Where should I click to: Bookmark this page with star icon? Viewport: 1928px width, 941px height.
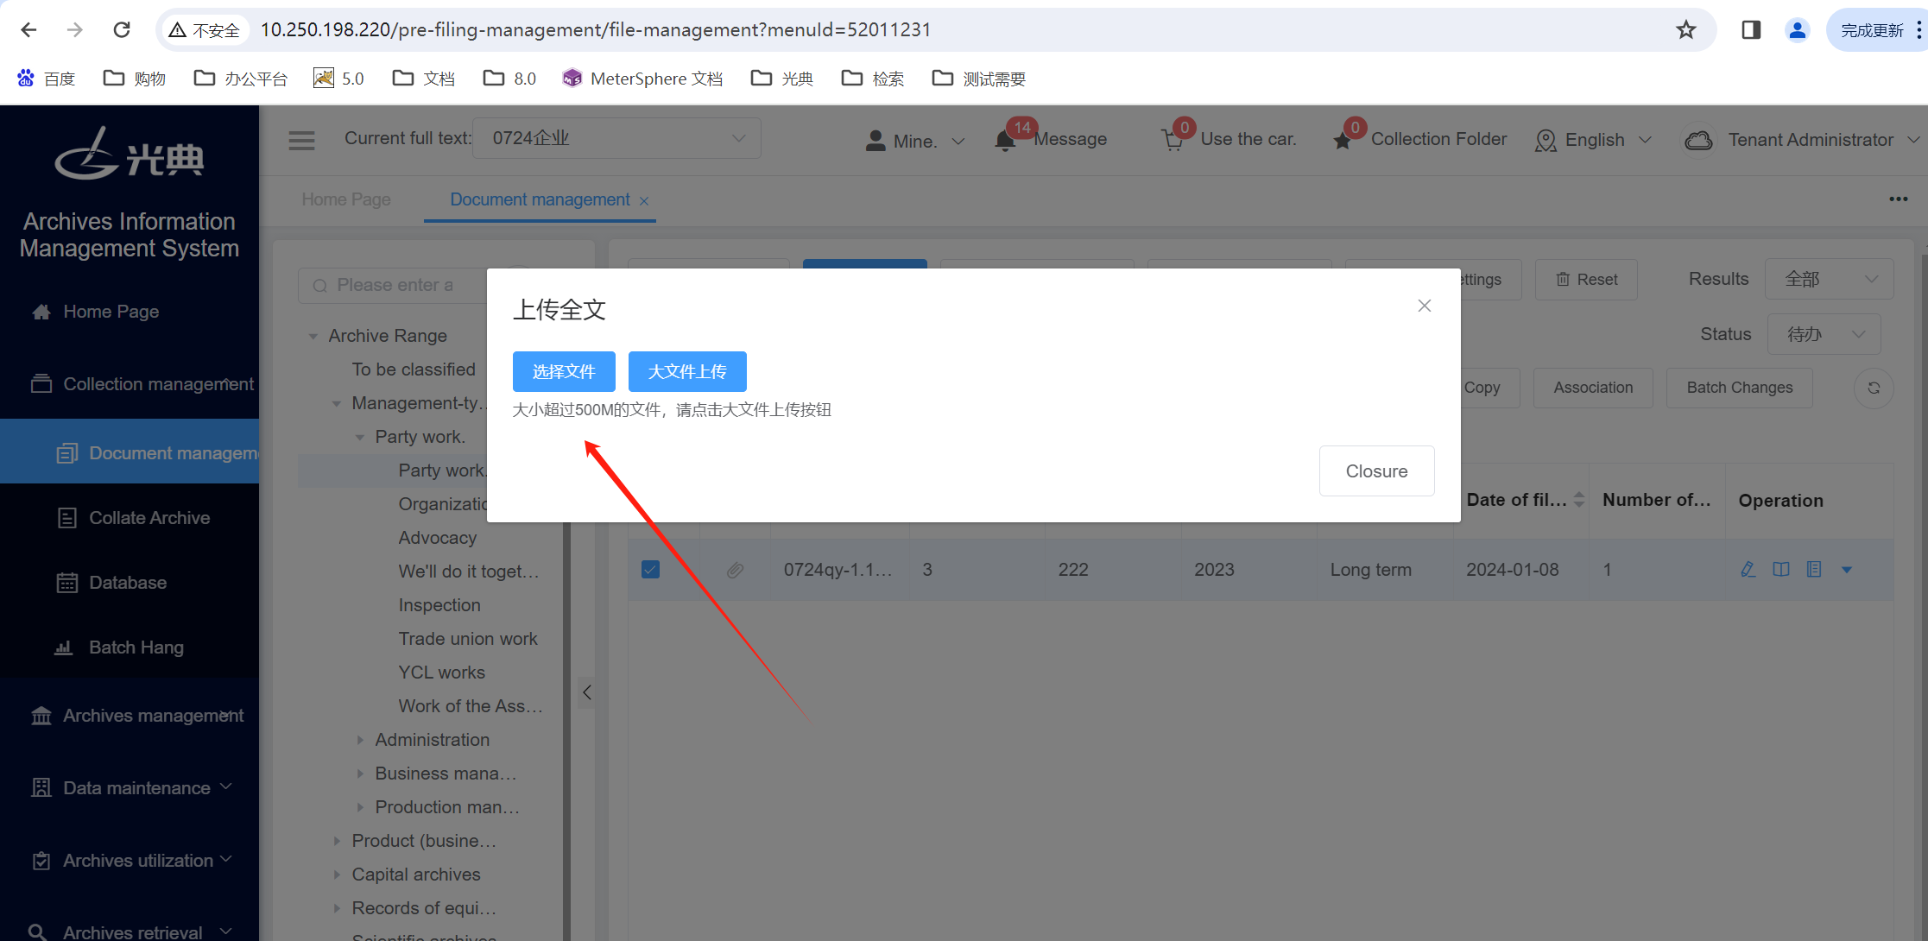pos(1685,30)
